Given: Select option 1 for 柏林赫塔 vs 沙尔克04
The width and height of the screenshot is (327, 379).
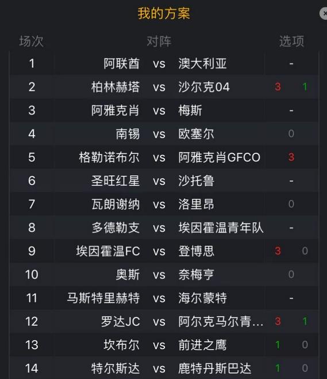Looking at the screenshot, I should coord(305,87).
